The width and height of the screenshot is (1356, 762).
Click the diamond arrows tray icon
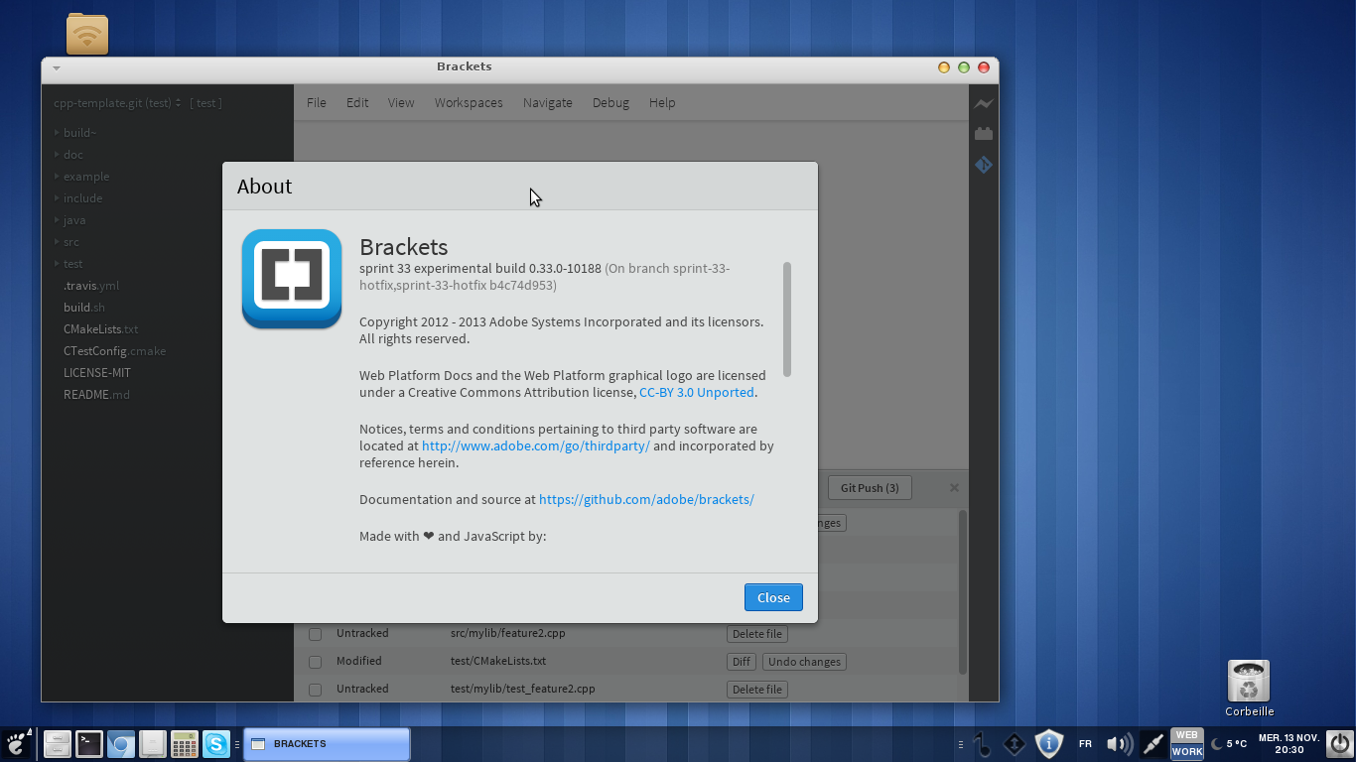pyautogui.click(x=1015, y=743)
